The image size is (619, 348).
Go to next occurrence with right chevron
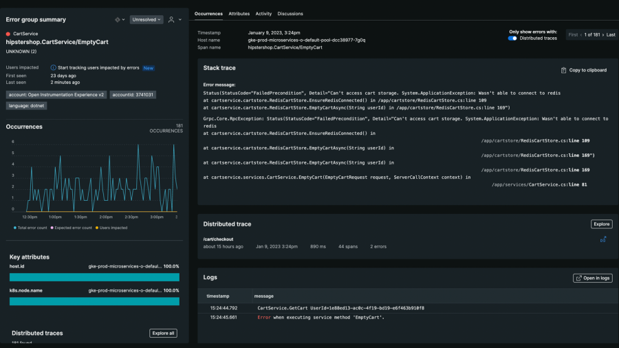[x=603, y=34]
